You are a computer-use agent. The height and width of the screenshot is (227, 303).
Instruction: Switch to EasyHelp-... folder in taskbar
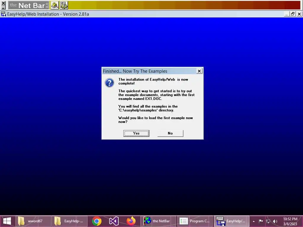[x=69, y=221]
